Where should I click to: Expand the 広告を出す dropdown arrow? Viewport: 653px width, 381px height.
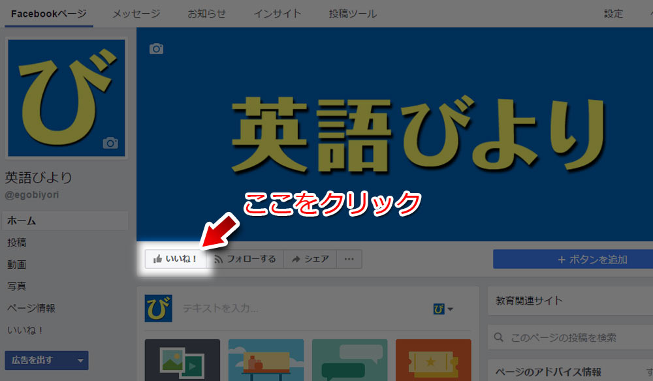pos(80,360)
